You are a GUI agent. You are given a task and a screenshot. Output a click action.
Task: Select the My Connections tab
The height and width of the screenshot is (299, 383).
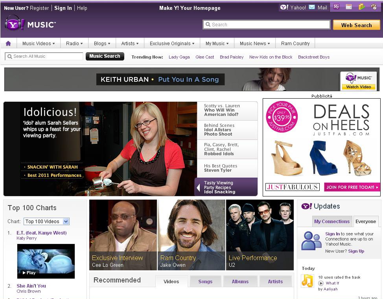tap(332, 222)
